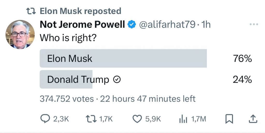Click the checkmark next to Donald Trump
This screenshot has height=133, width=265.
coord(117,79)
